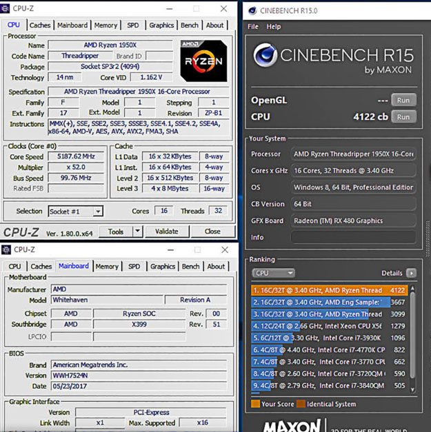Click the AMD Ryzen processor logo

click(x=204, y=61)
